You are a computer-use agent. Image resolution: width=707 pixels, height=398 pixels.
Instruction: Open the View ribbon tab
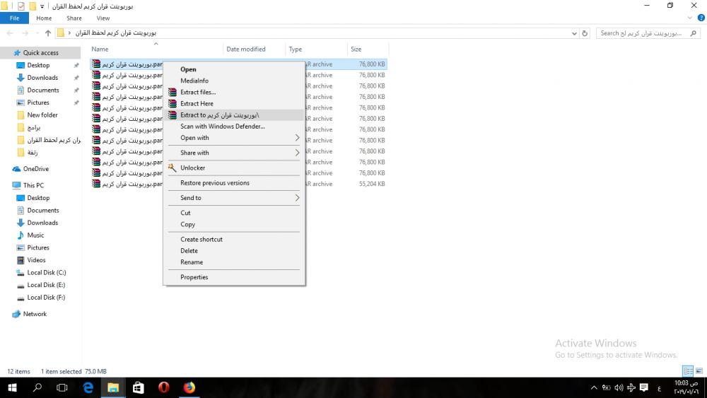coord(103,18)
